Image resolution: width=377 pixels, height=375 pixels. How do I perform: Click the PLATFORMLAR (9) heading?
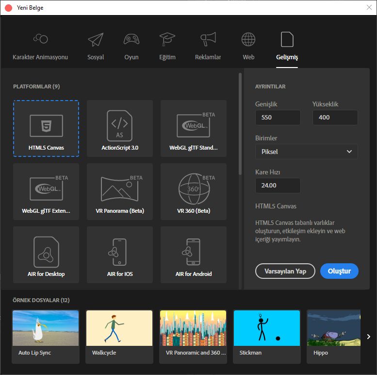pyautogui.click(x=36, y=86)
